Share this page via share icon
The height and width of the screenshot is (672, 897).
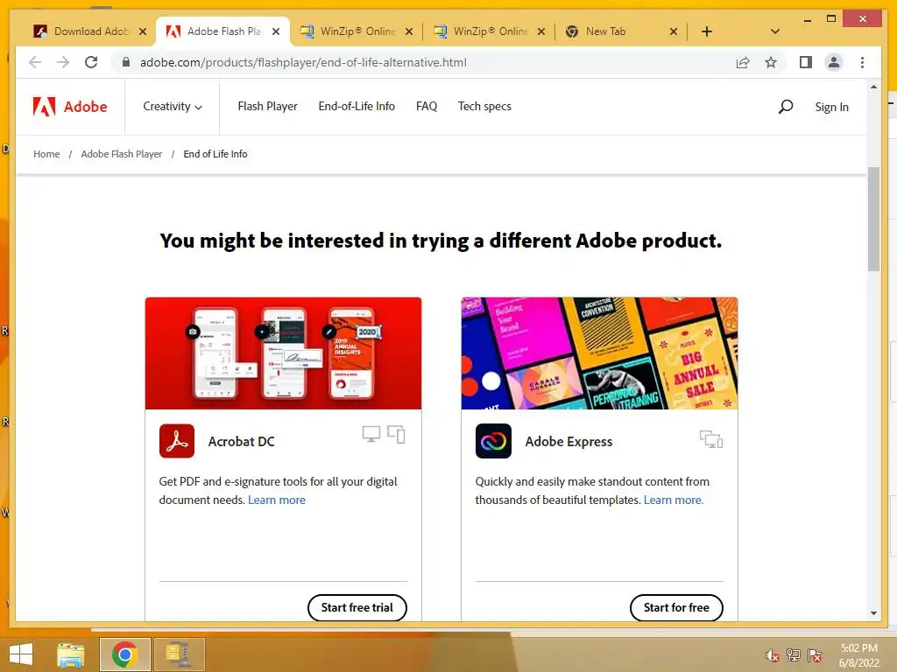[743, 62]
